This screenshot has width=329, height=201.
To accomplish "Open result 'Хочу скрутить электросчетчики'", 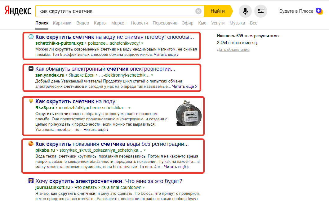I will pyautogui.click(x=109, y=181).
